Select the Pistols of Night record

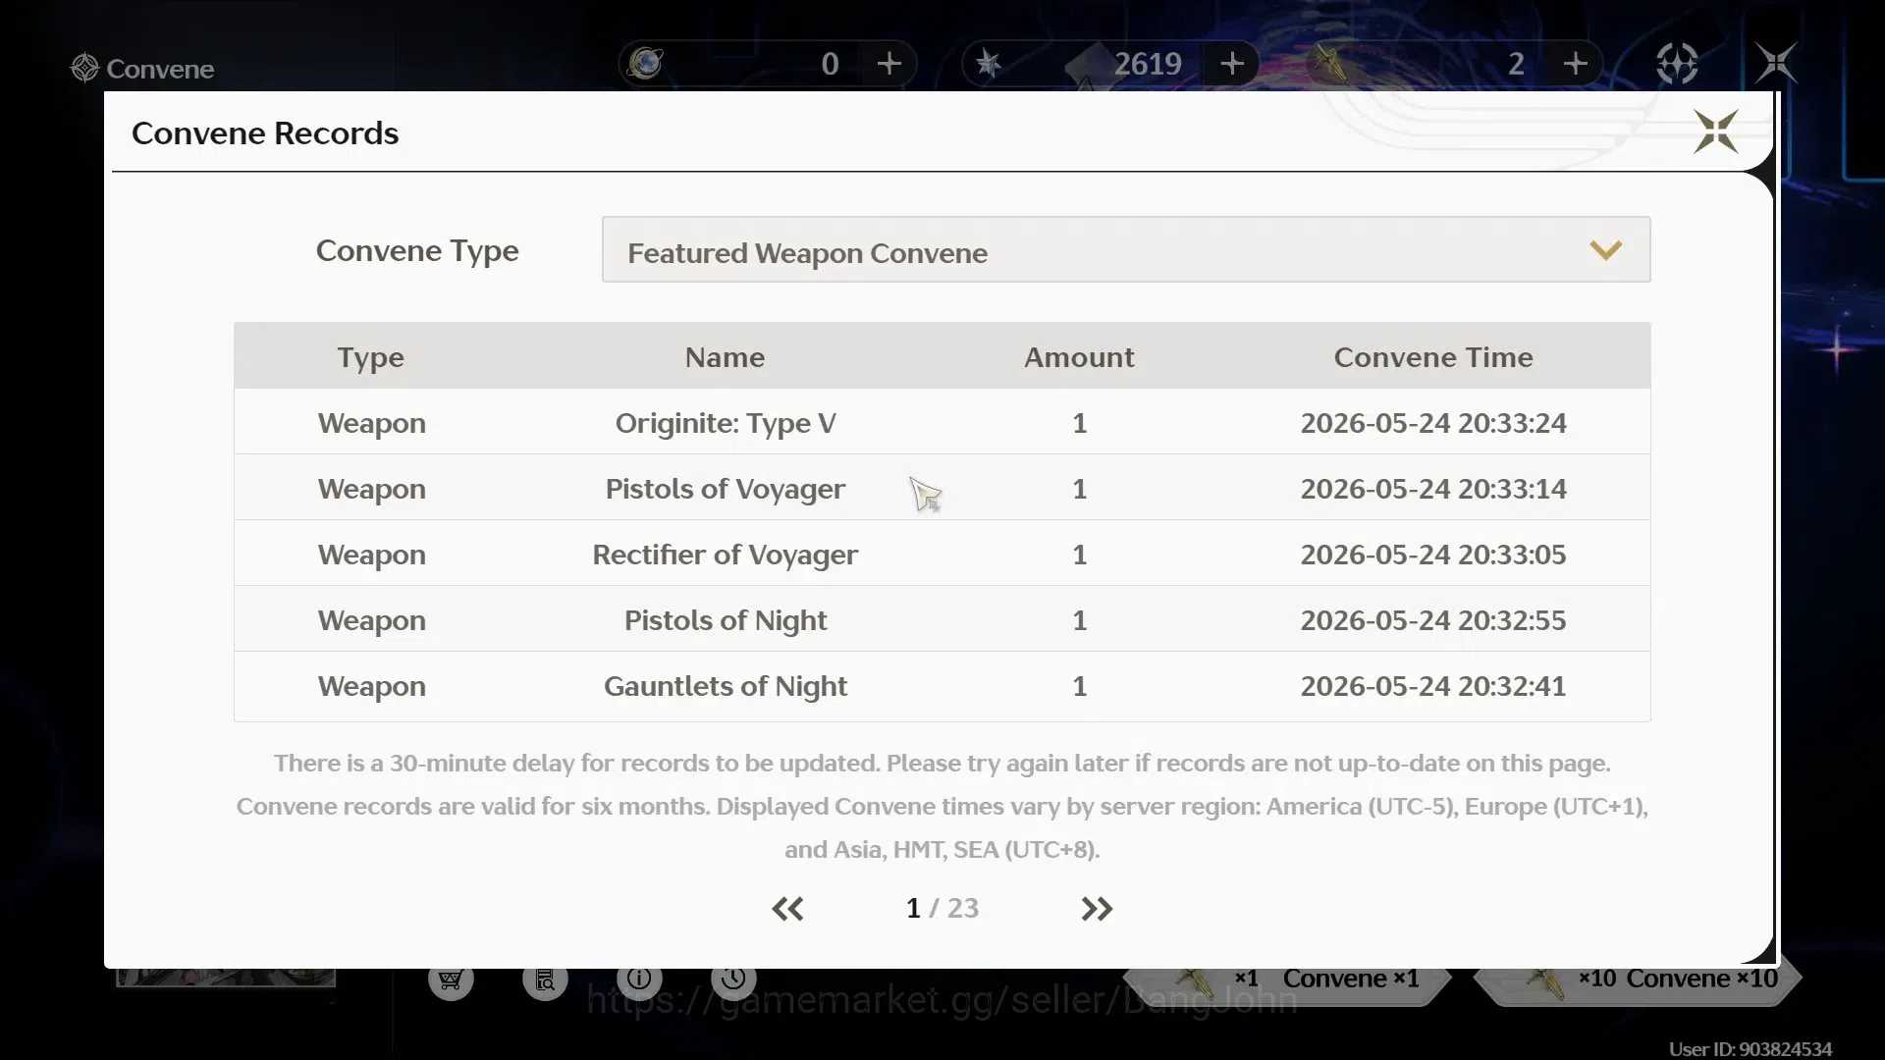click(x=942, y=619)
